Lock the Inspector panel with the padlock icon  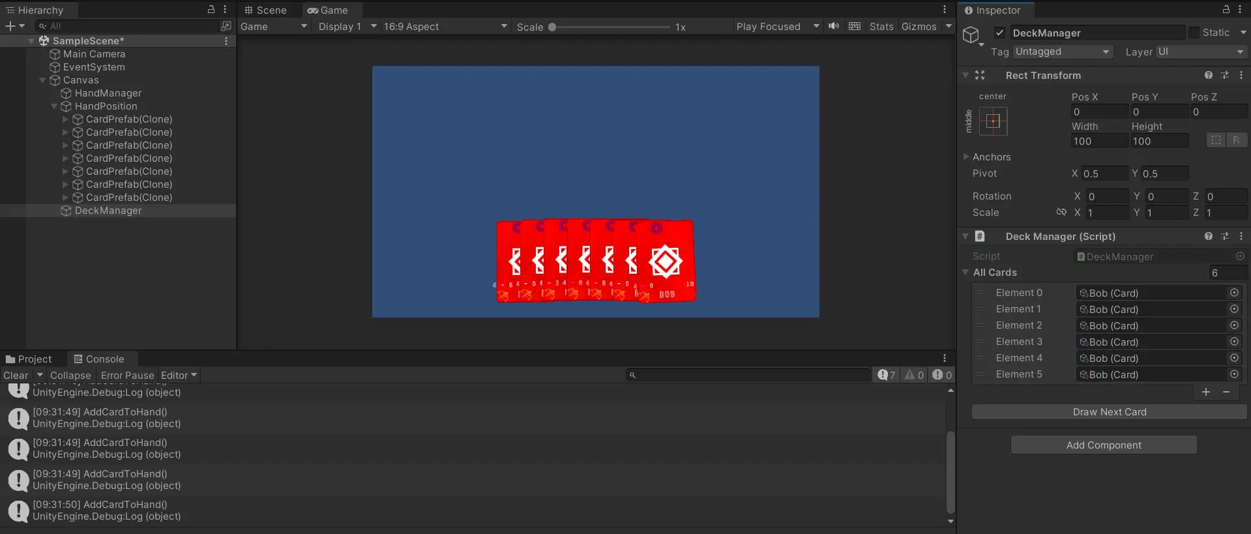click(x=1226, y=9)
